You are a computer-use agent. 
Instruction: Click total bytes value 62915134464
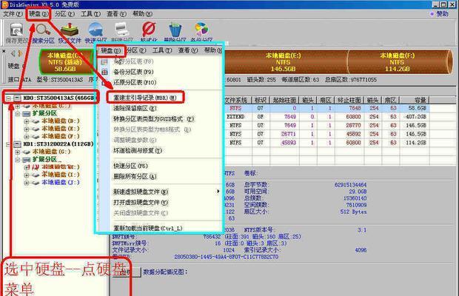click(x=350, y=184)
